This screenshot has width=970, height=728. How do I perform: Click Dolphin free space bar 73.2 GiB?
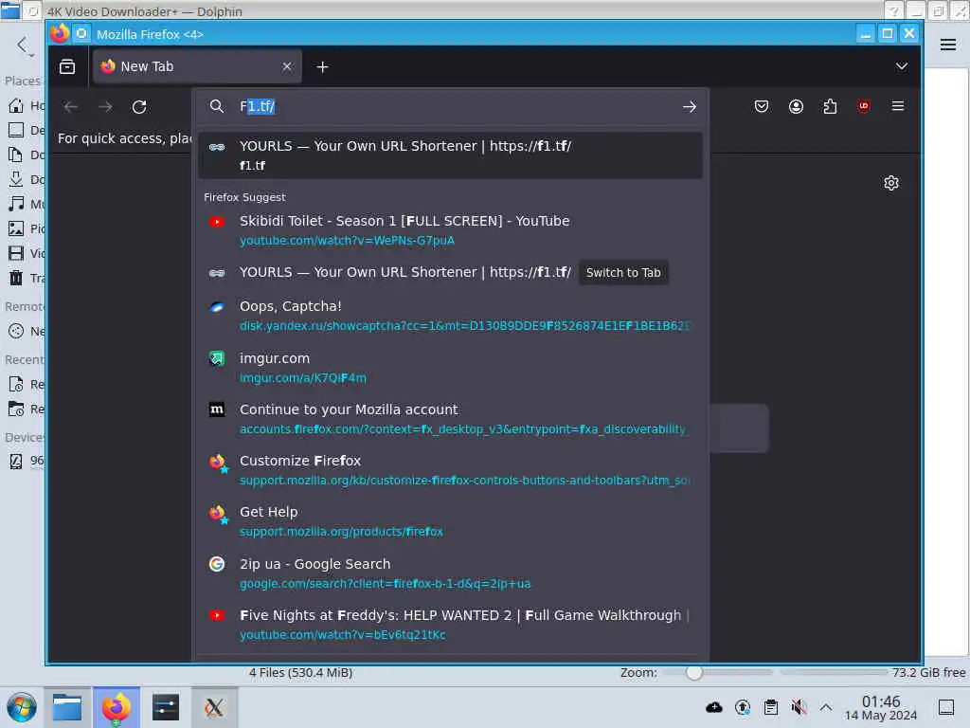tap(873, 672)
